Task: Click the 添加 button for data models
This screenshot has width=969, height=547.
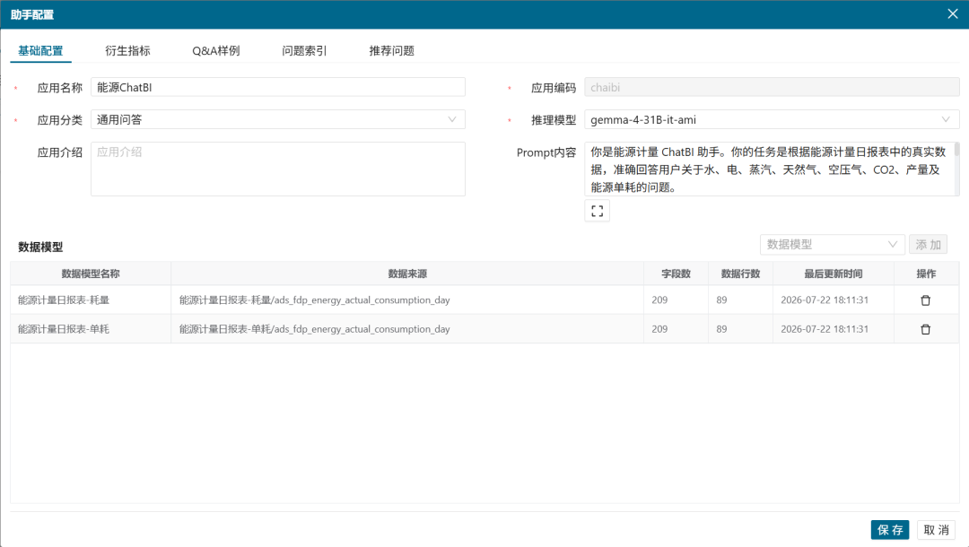Action: [x=929, y=245]
